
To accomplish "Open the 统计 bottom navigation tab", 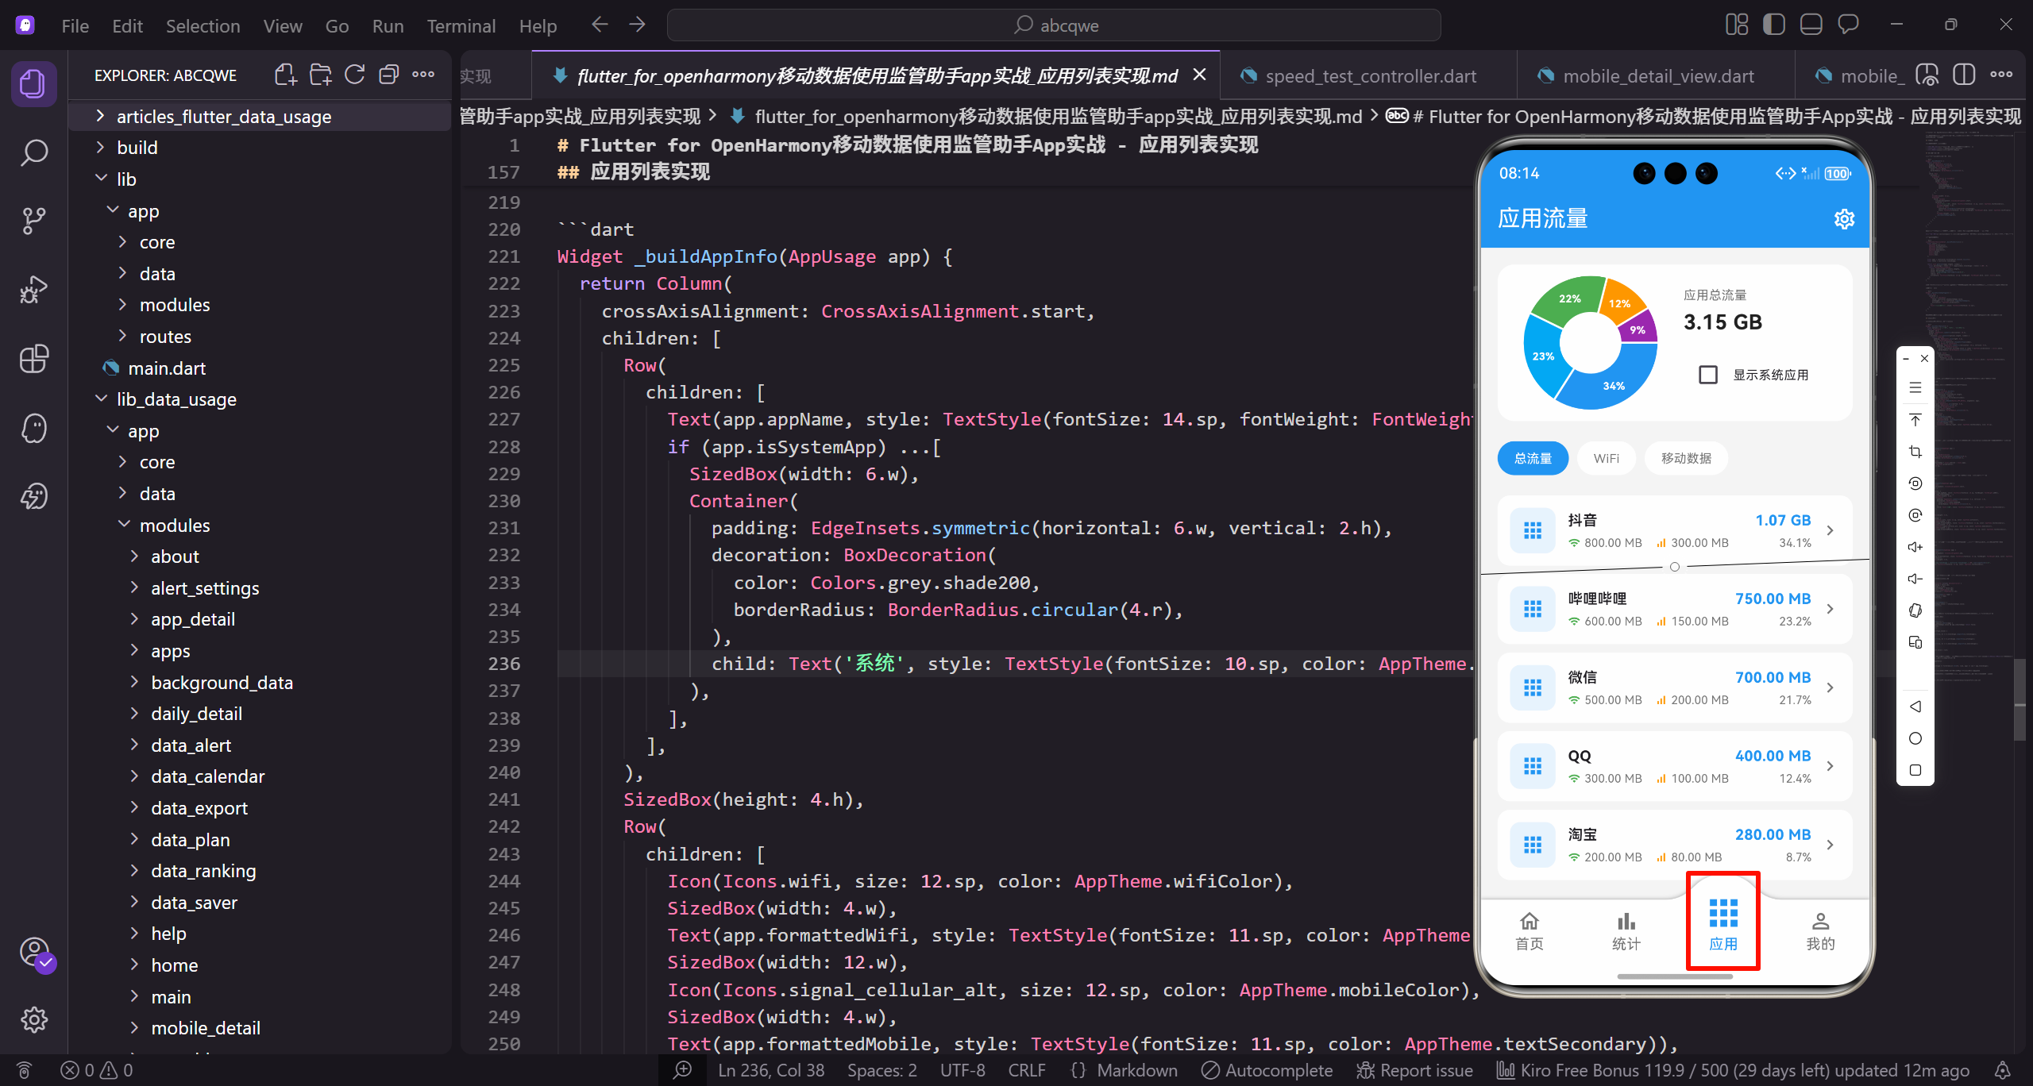I will pyautogui.click(x=1626, y=930).
